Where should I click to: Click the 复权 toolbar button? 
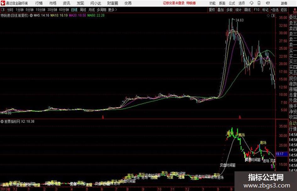212,10
